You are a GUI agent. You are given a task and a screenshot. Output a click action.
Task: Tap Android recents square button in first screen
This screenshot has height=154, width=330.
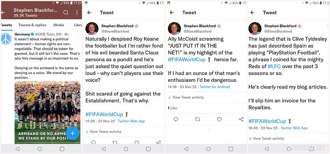[x=62, y=149]
